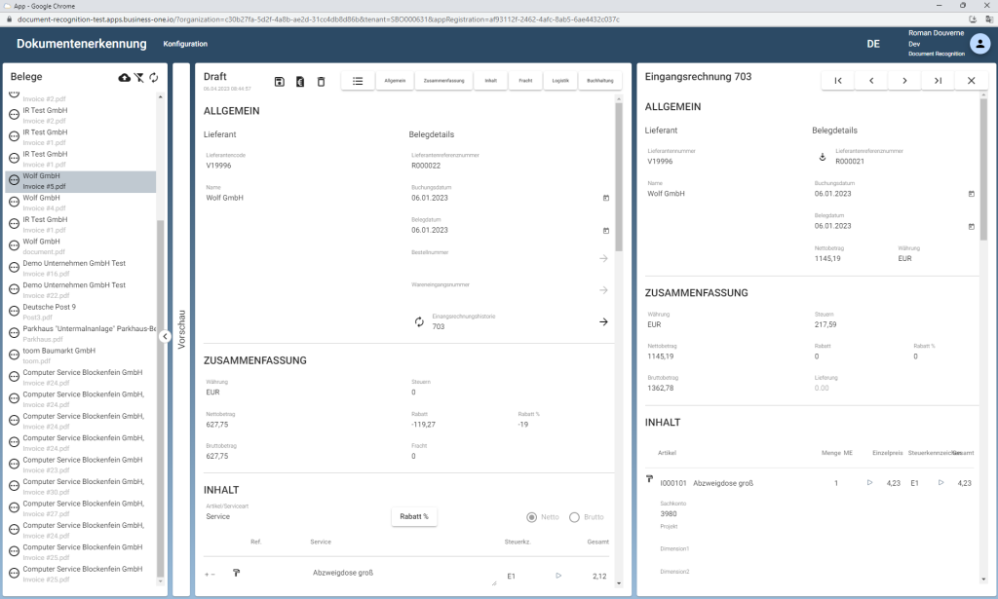The image size is (998, 599).
Task: Save the draft with the floppy disk icon
Action: point(280,82)
